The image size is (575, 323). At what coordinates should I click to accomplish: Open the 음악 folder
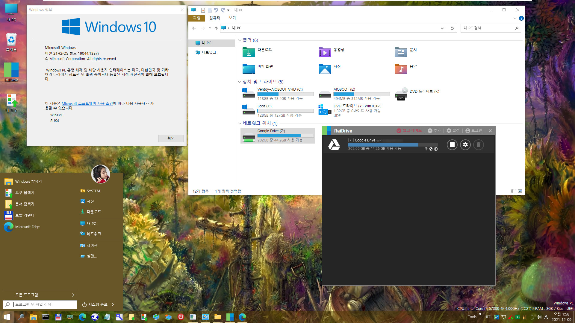coord(406,69)
